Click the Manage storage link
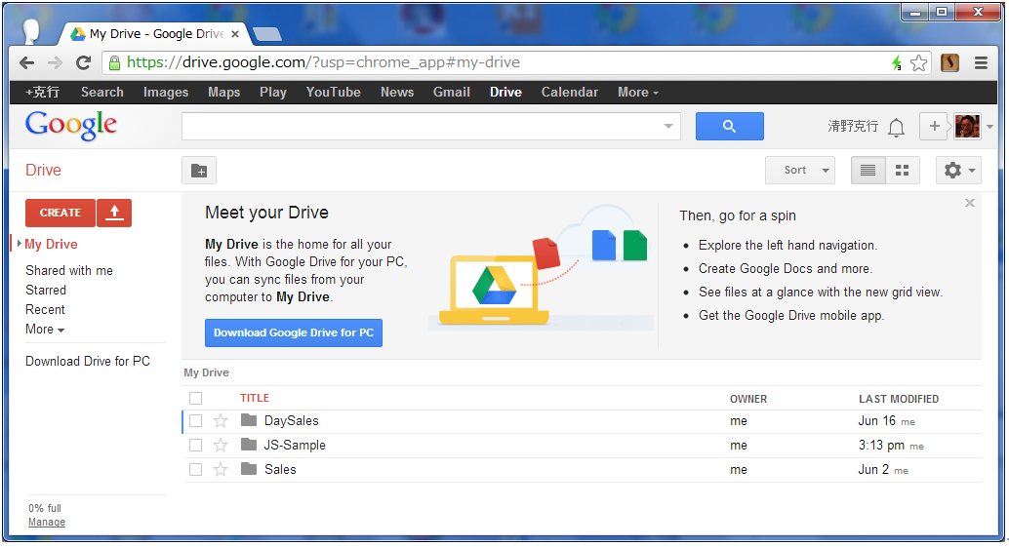Viewport: 1009px width, 547px height. tap(47, 522)
